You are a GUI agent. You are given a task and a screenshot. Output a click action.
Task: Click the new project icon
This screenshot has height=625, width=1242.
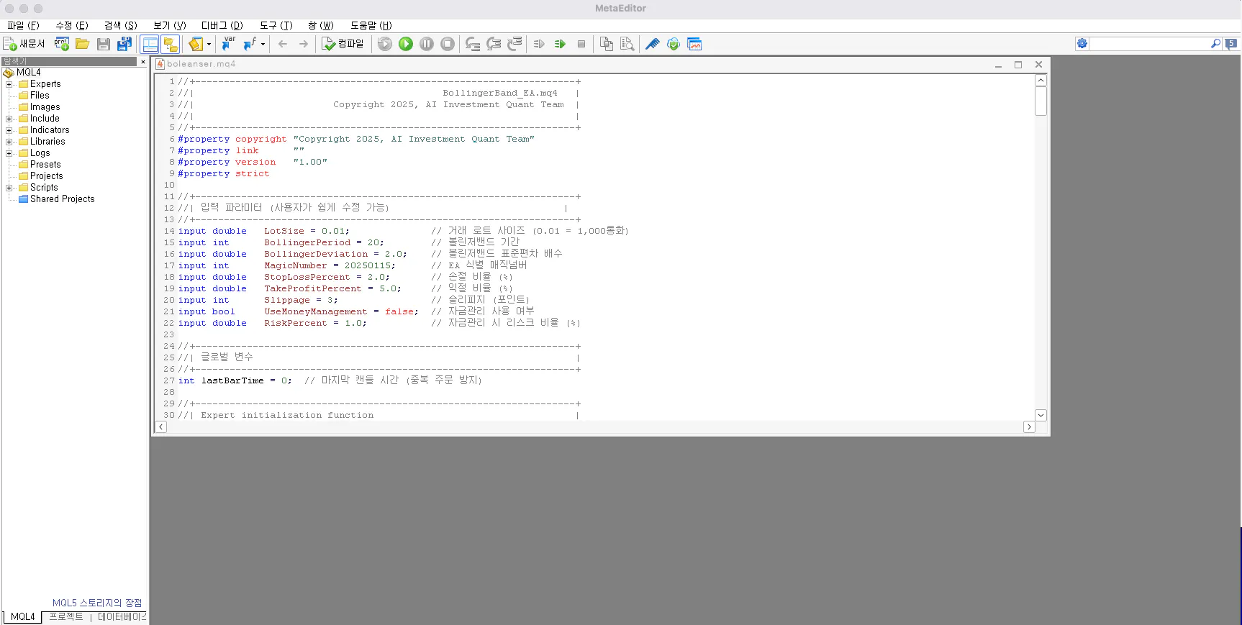tap(62, 44)
